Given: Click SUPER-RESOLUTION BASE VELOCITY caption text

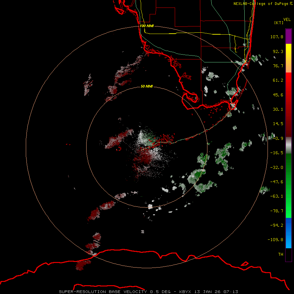Looking at the screenshot, I should [x=103, y=292].
